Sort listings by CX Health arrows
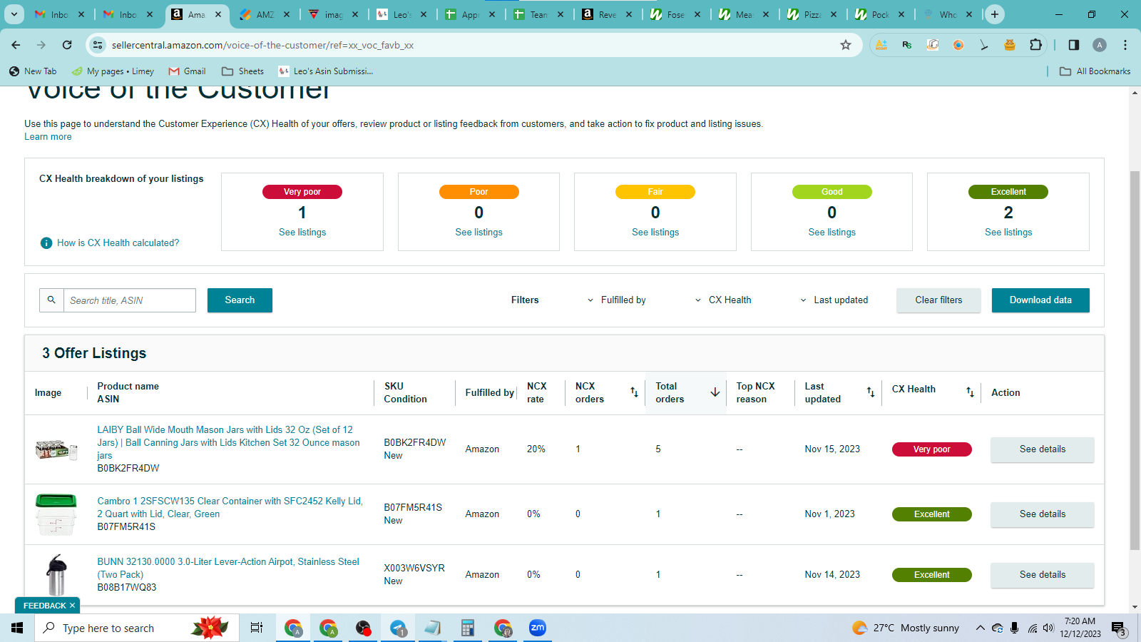 (x=970, y=392)
